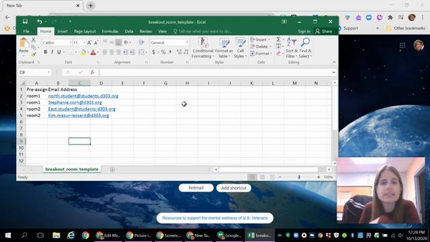Open the General number format dropdown
The width and height of the screenshot is (430, 242).
click(187, 43)
